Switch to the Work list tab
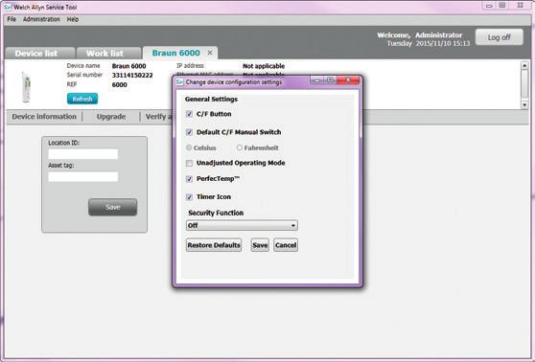Image resolution: width=535 pixels, height=362 pixels. coord(108,54)
